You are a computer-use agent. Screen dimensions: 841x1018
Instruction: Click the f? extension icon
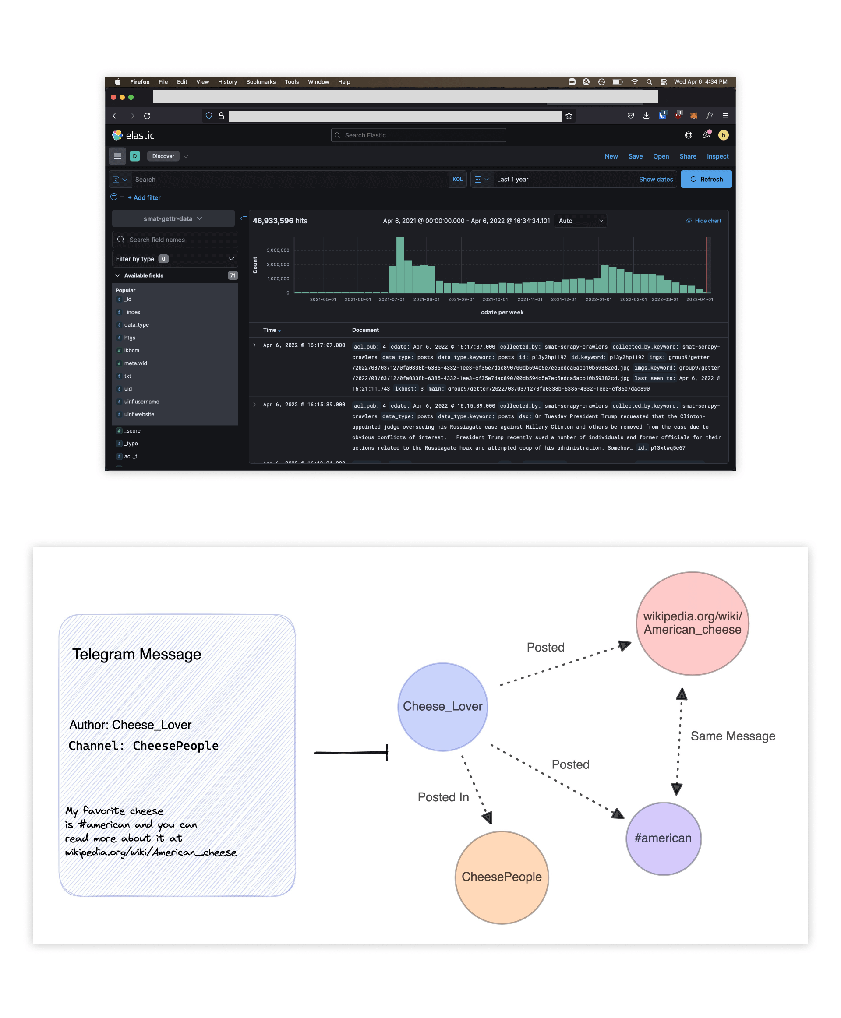pos(710,116)
